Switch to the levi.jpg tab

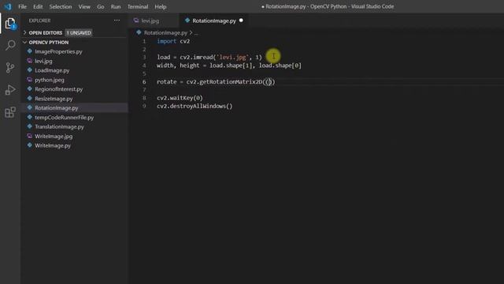click(x=154, y=21)
